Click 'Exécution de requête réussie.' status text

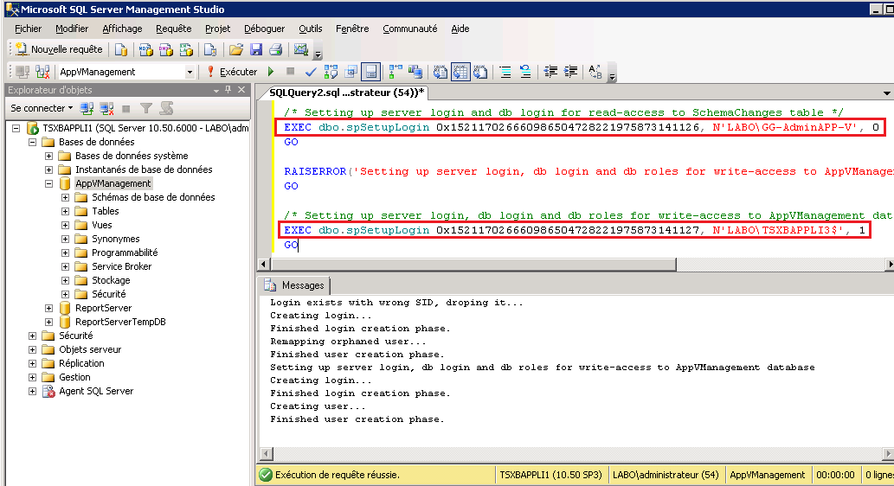[337, 475]
